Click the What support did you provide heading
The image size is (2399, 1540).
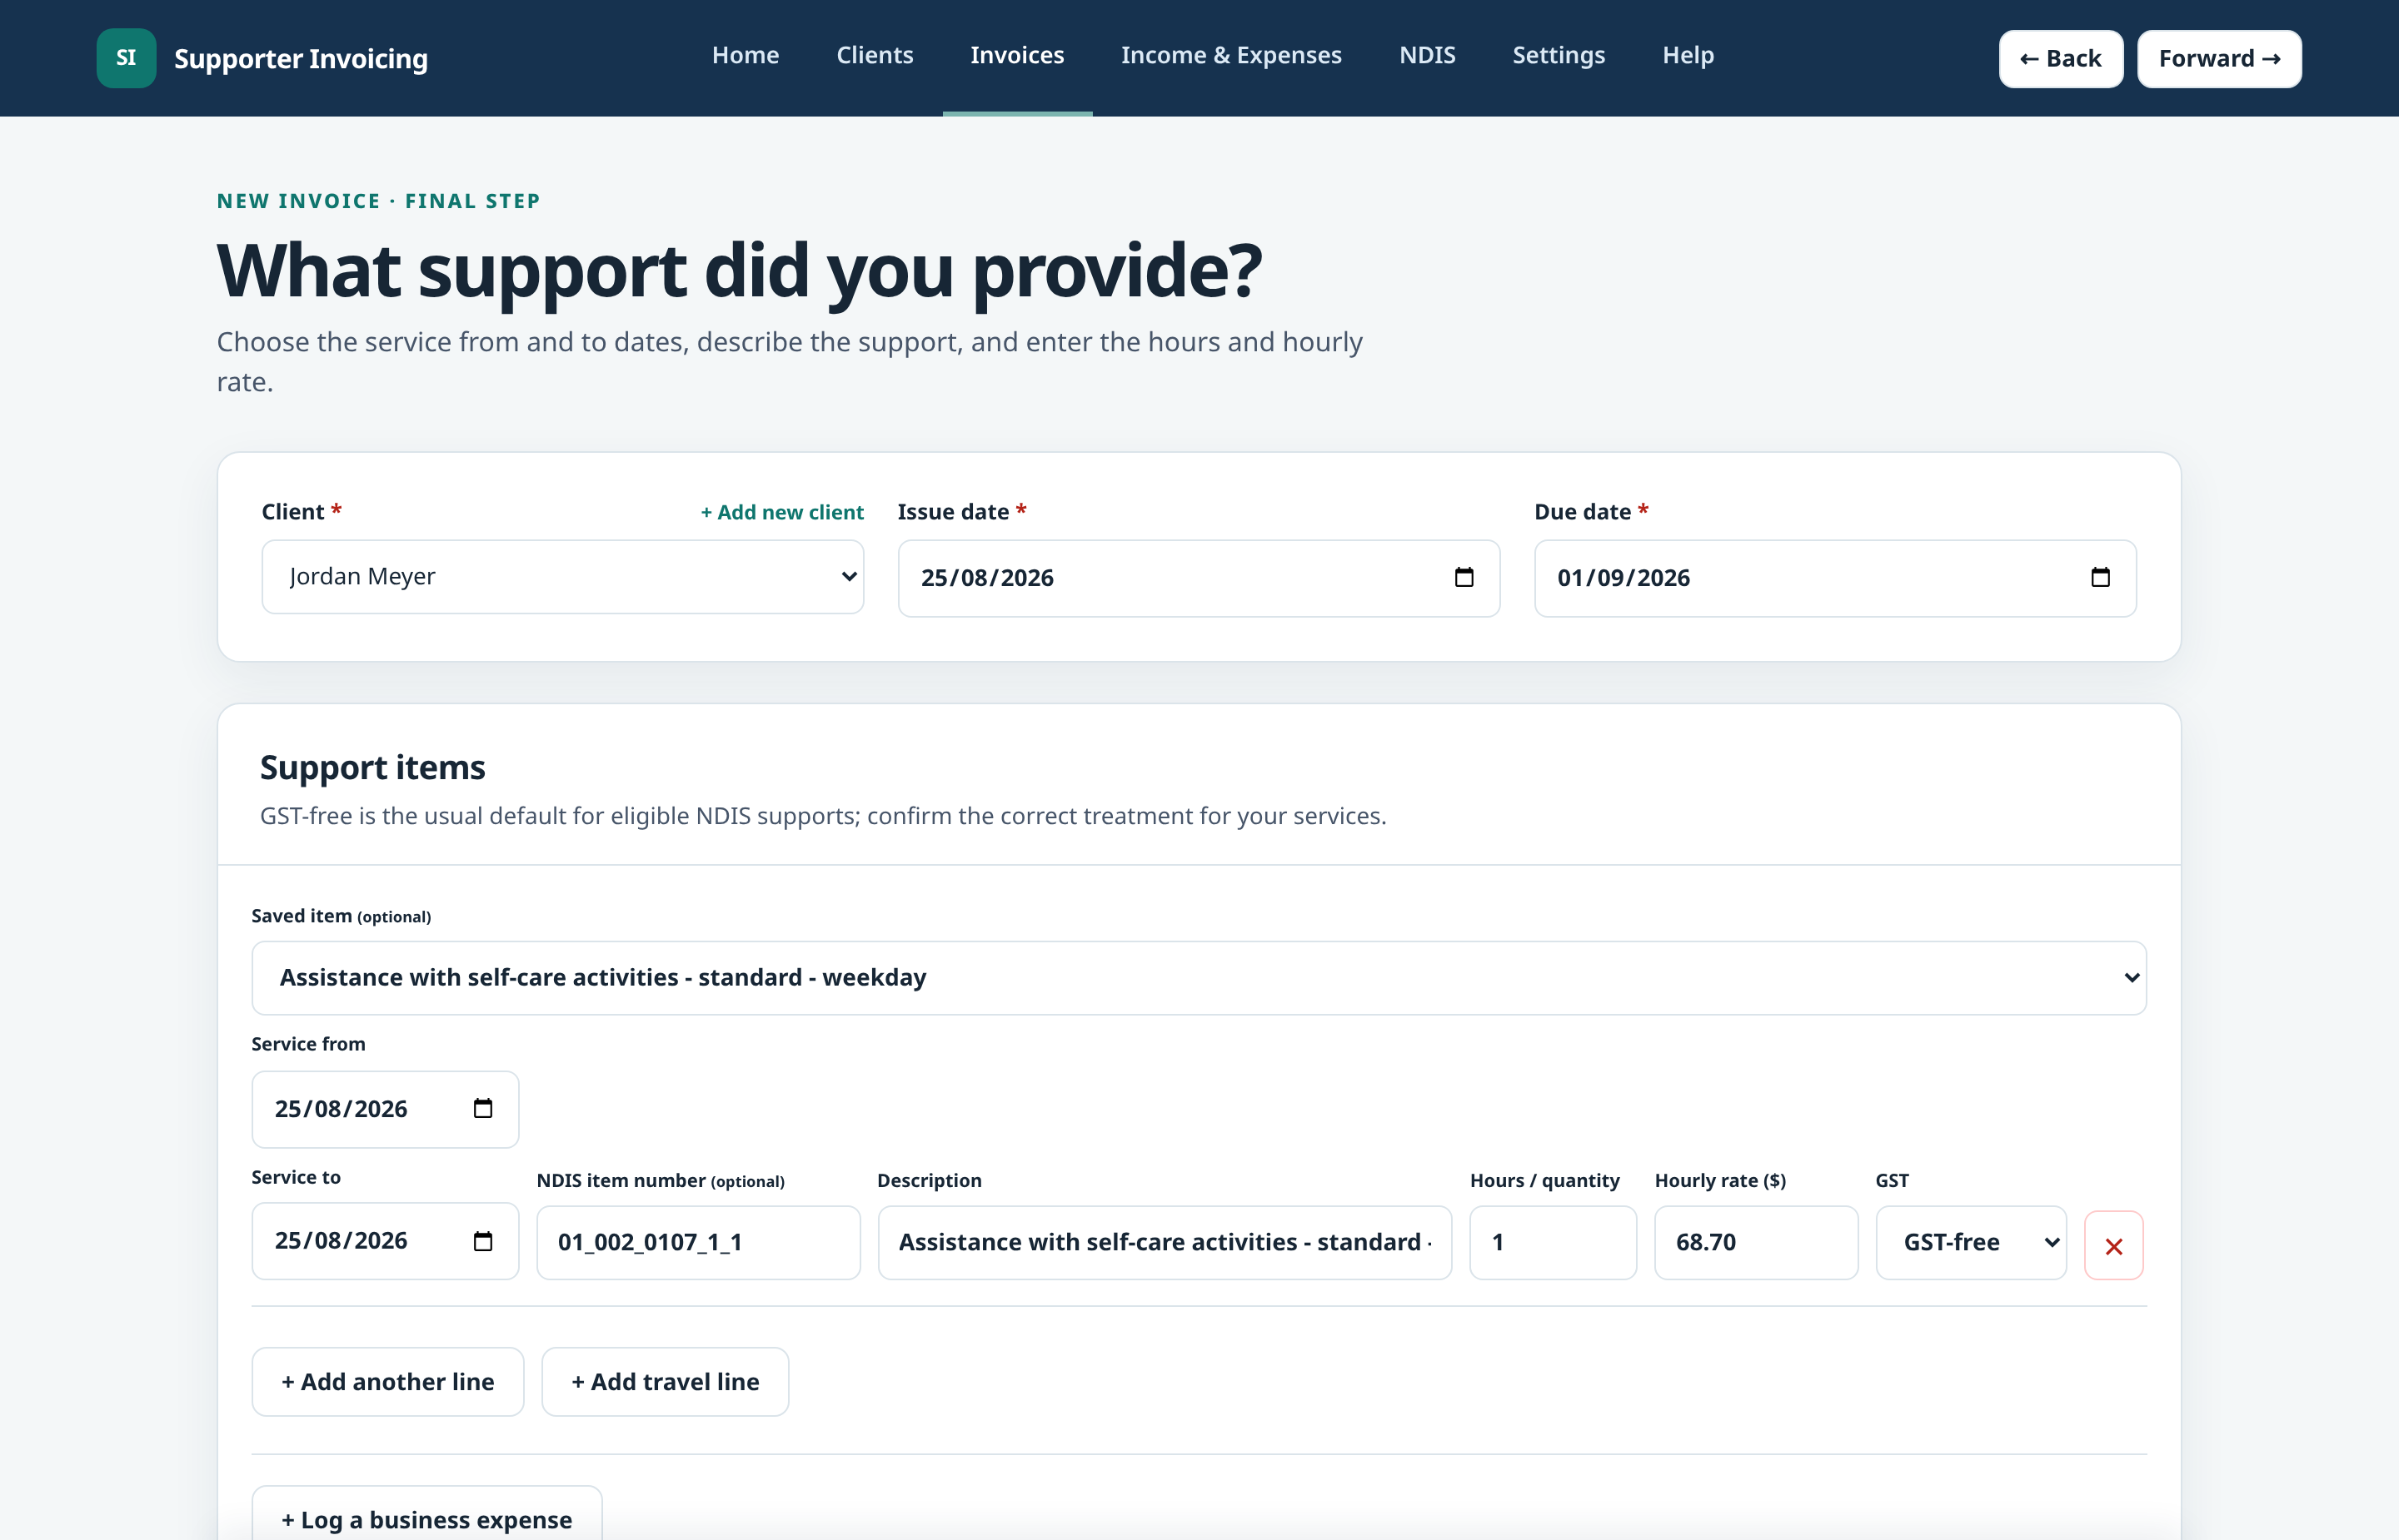740,270
